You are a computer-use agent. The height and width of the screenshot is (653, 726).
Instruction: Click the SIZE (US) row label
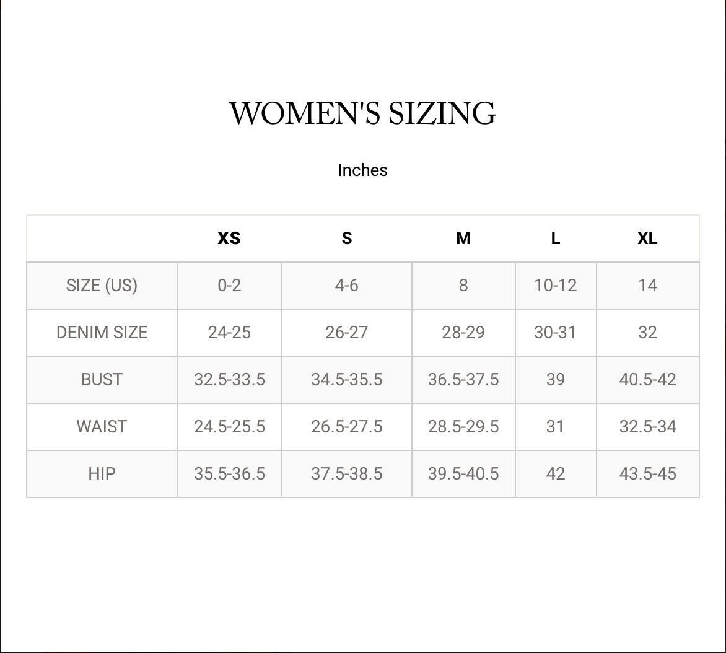point(102,286)
